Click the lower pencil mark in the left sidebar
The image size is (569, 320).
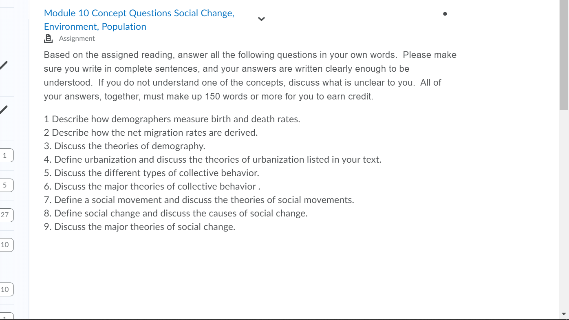click(x=4, y=109)
